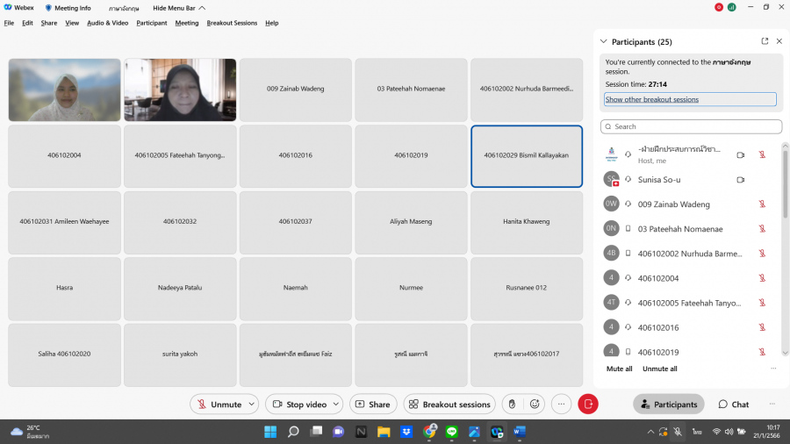The height and width of the screenshot is (444, 790).
Task: Expand audio options arrow beside Unmute
Action: point(253,405)
